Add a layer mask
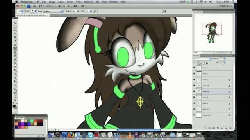 [214, 128]
